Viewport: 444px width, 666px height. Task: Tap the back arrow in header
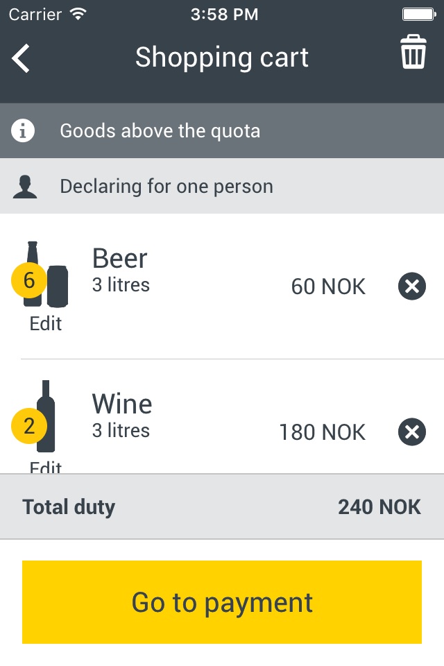coord(20,58)
